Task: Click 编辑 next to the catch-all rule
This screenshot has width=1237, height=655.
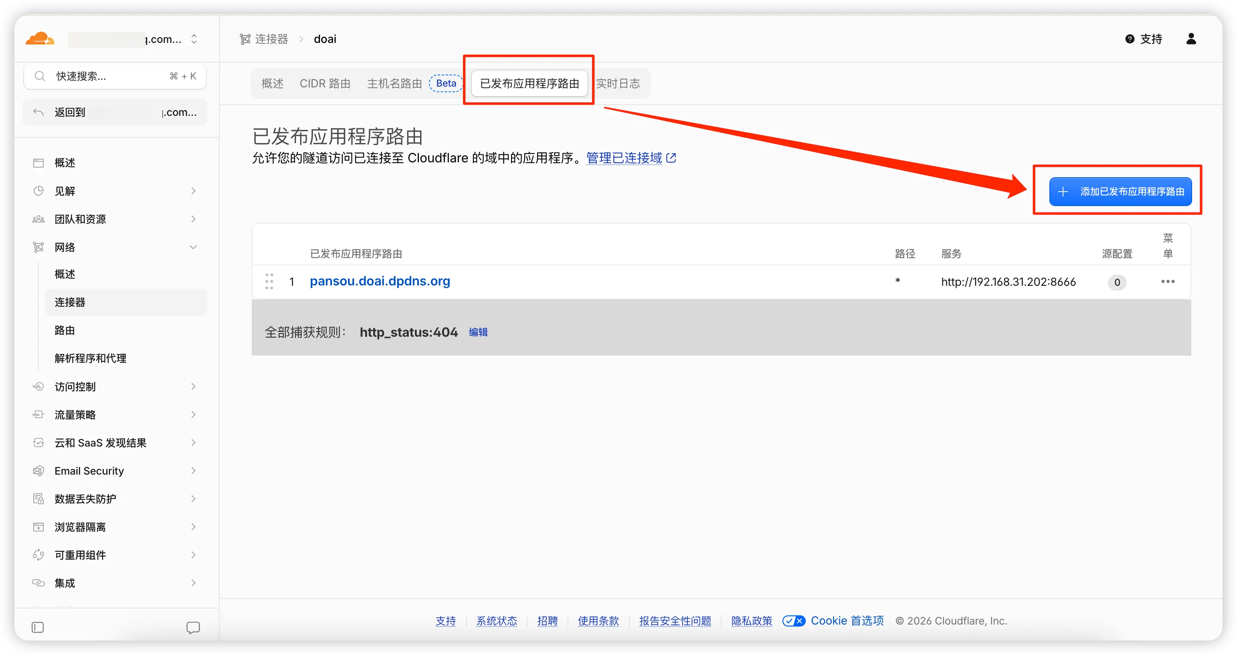Action: [478, 332]
